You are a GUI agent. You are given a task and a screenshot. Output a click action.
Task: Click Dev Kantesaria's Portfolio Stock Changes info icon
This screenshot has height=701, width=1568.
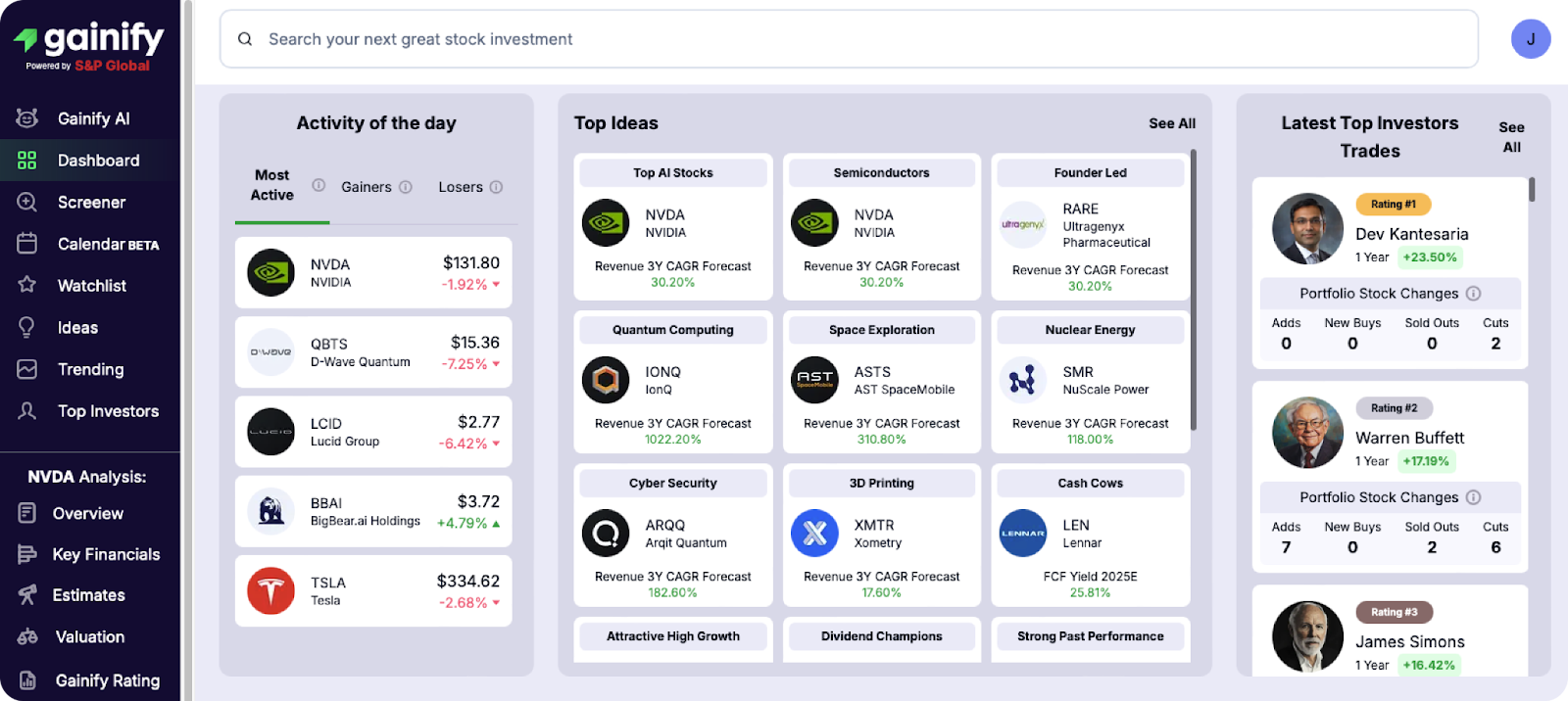1473,294
